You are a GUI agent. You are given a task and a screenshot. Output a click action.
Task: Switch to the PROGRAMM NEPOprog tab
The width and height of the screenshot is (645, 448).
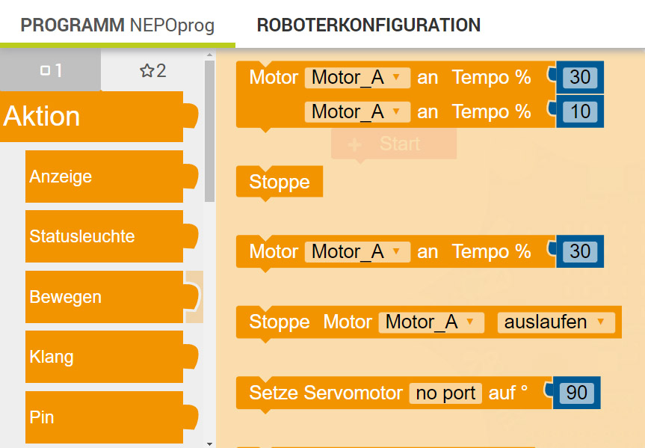[x=117, y=25]
